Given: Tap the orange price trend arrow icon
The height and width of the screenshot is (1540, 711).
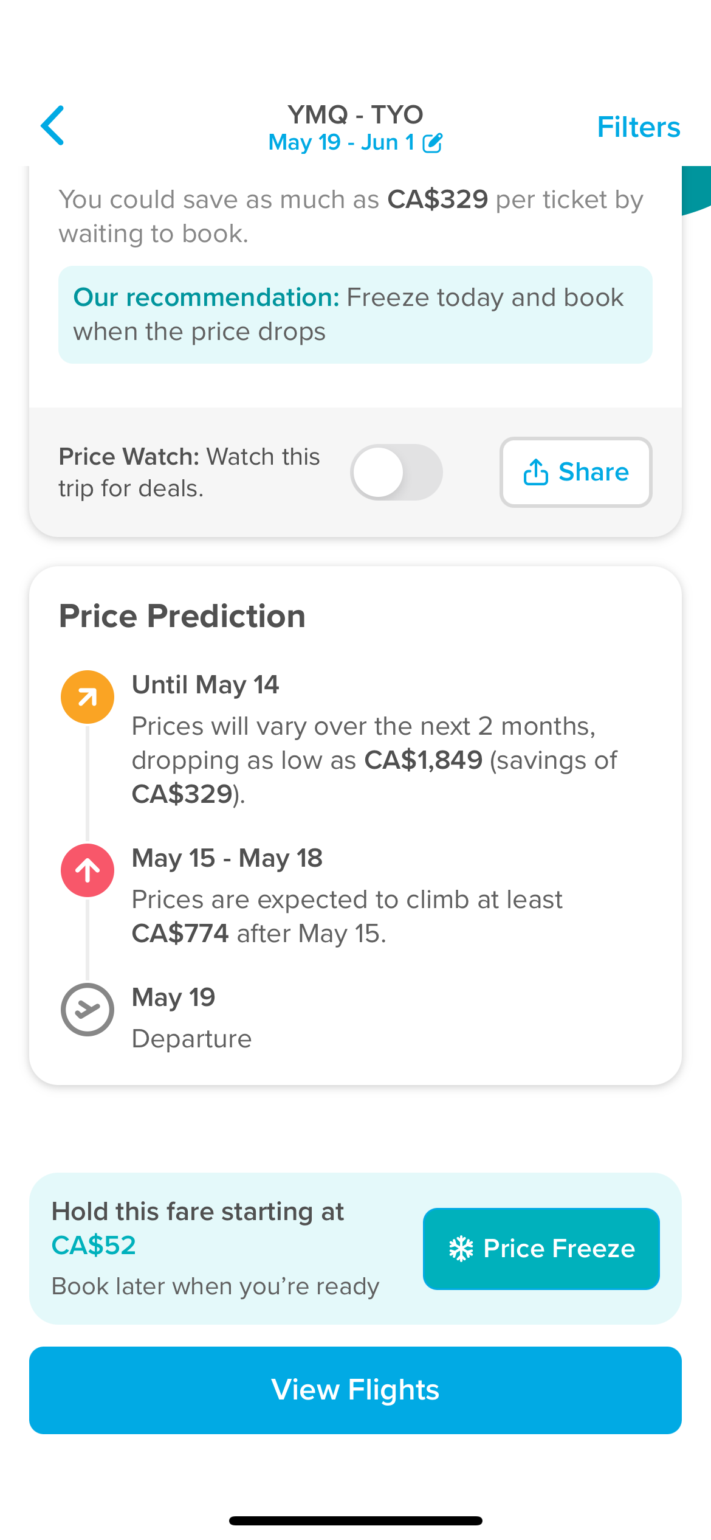Looking at the screenshot, I should click(88, 697).
